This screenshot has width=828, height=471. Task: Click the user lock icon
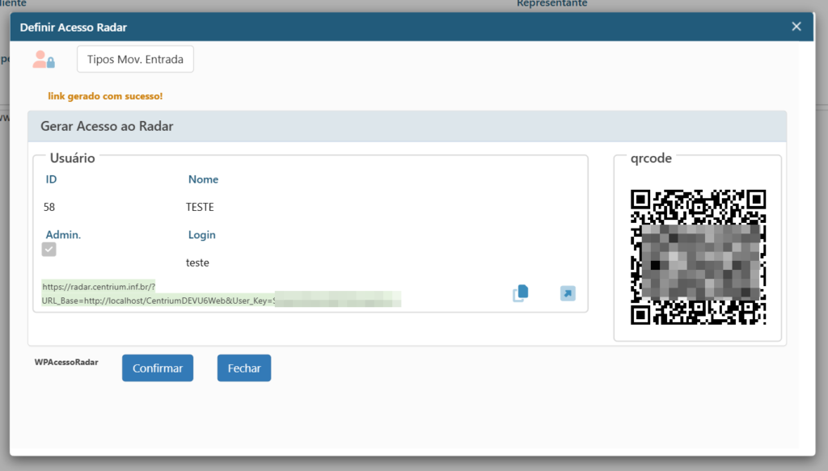coord(43,60)
